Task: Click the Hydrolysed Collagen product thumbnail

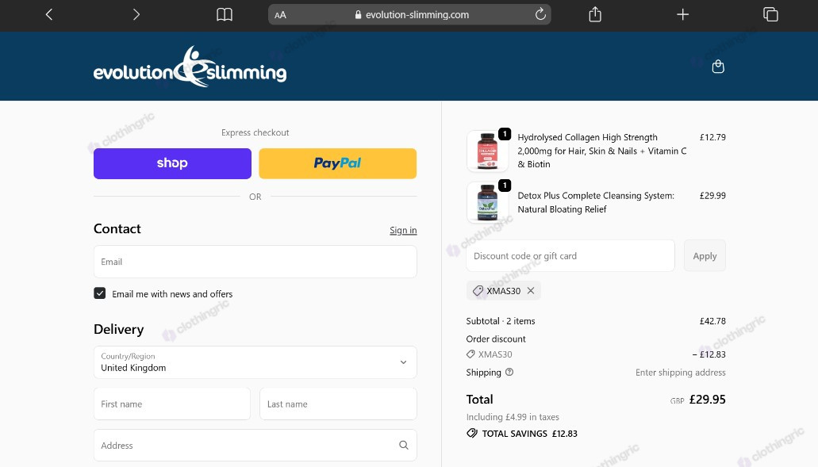Action: pos(487,151)
